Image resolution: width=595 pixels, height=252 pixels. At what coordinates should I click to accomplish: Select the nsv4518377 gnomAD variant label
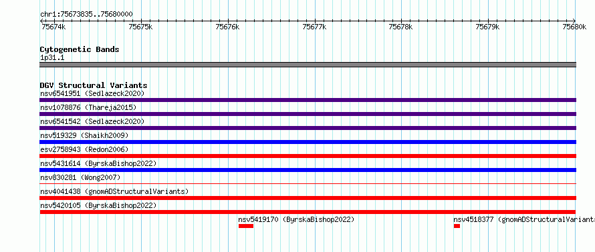tap(524, 219)
